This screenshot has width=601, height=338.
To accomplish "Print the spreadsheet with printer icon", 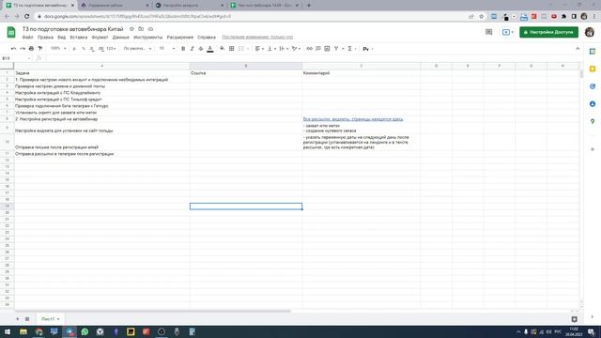I will point(31,49).
